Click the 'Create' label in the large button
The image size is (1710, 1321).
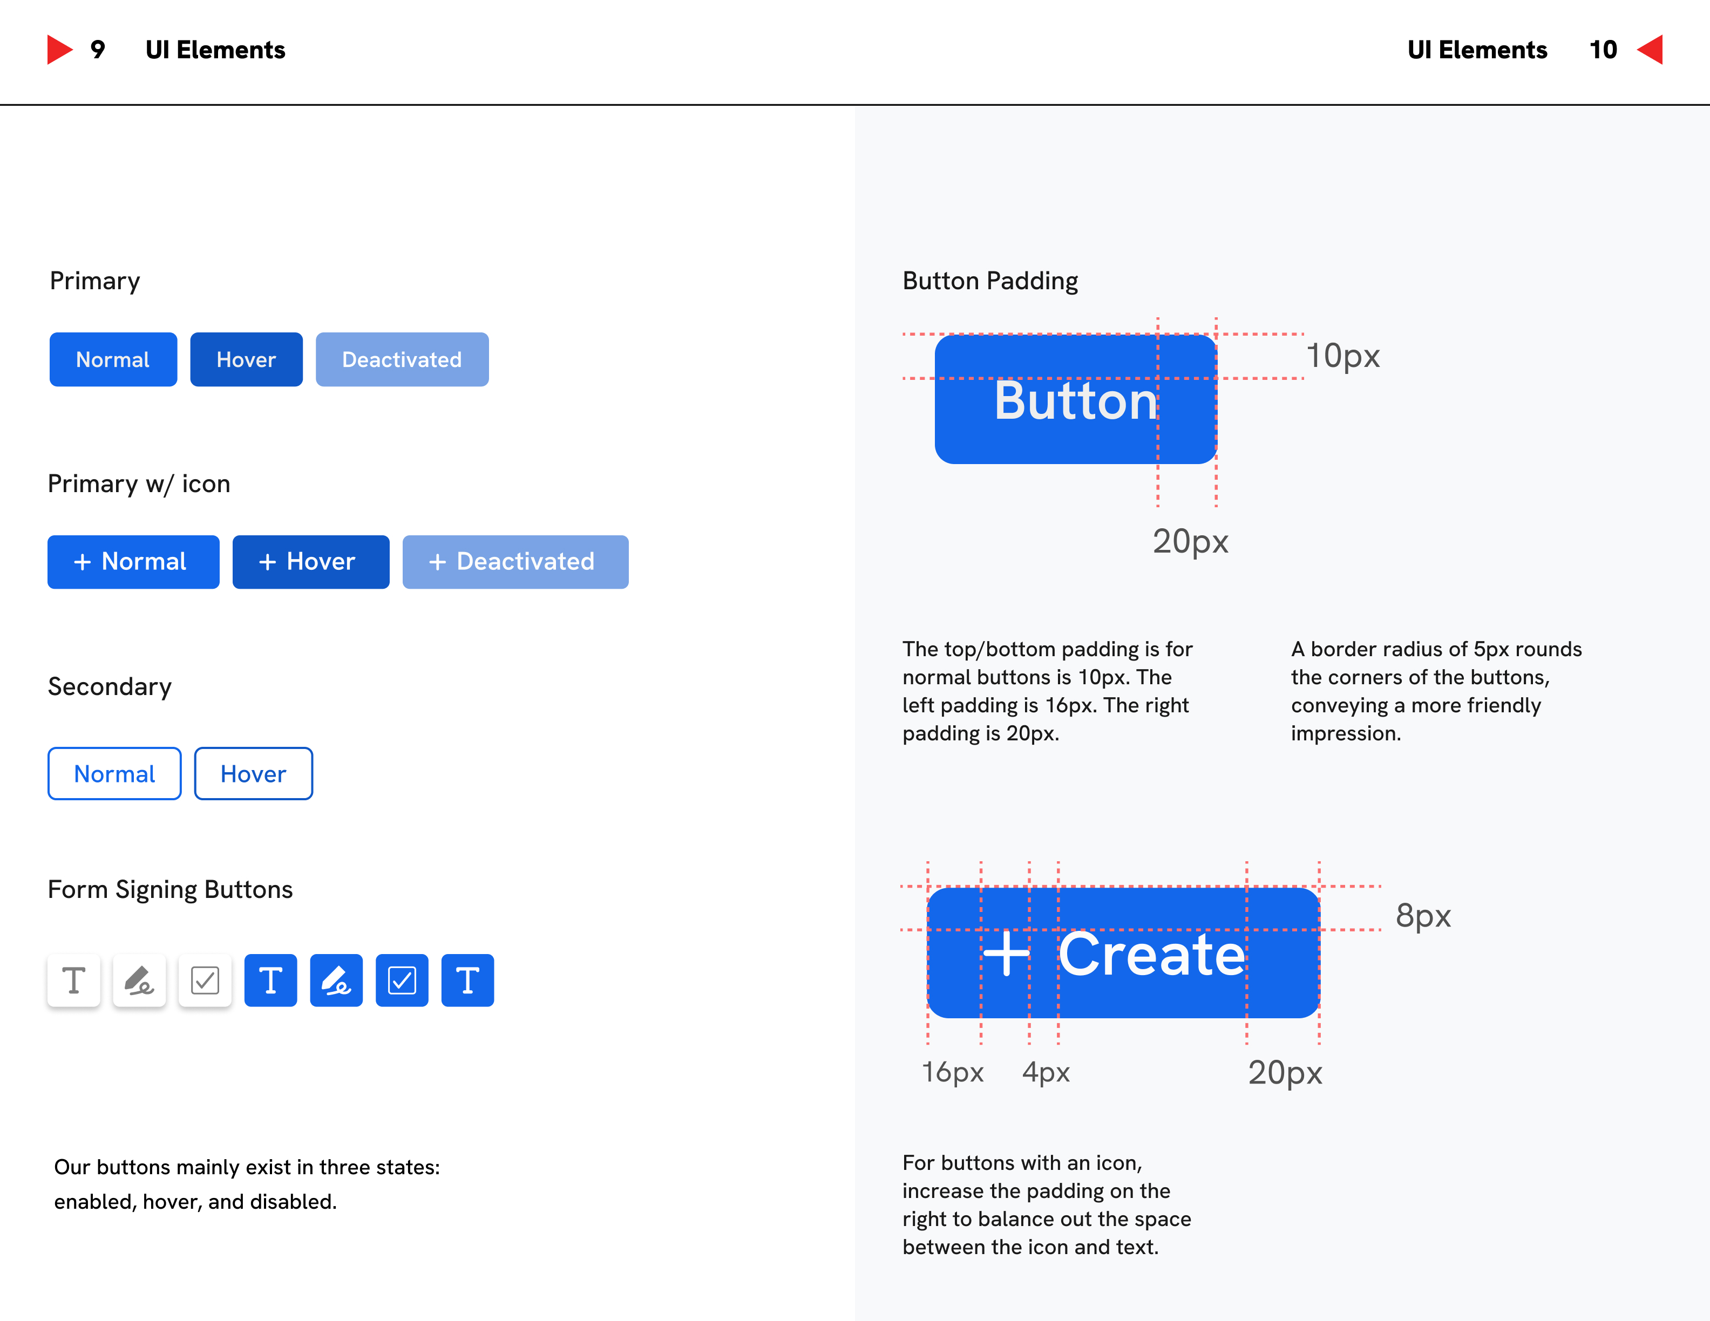pos(1151,955)
